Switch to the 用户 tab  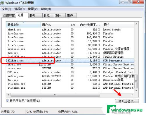click(71, 16)
